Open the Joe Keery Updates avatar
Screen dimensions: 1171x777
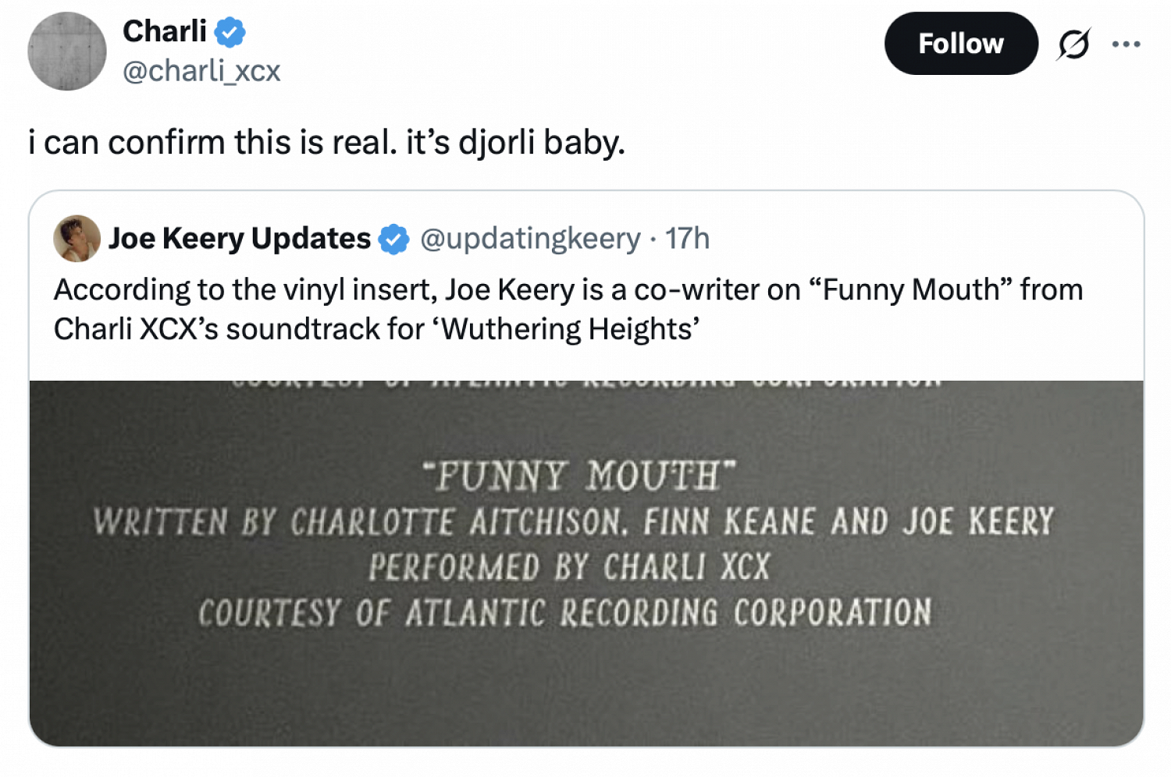(77, 239)
